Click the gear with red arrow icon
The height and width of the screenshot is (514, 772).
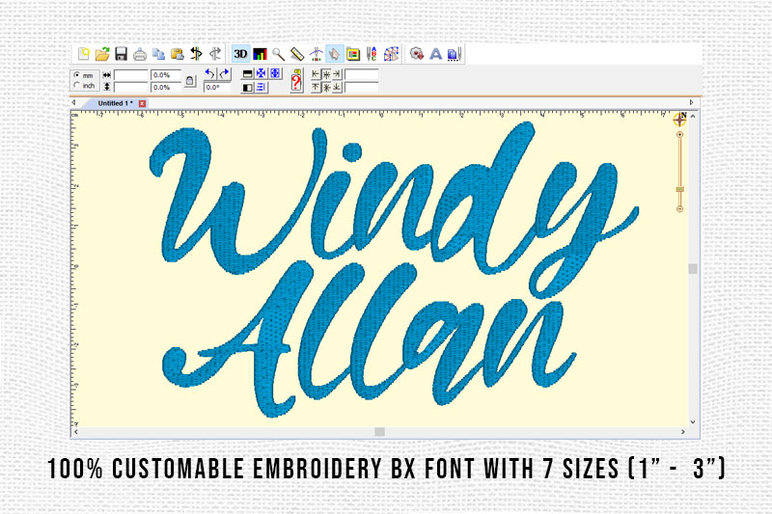[417, 54]
